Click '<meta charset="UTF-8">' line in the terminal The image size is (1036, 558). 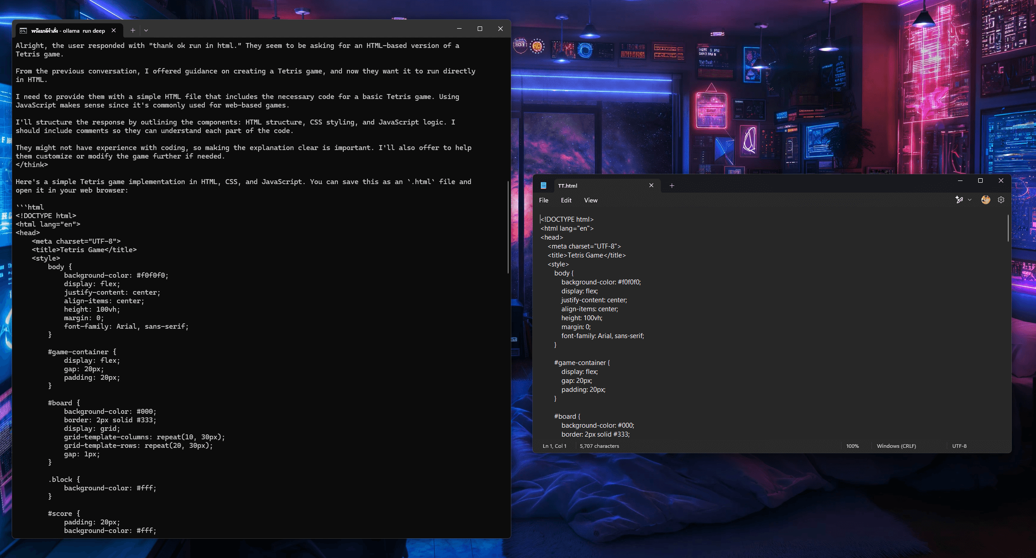[x=76, y=241]
